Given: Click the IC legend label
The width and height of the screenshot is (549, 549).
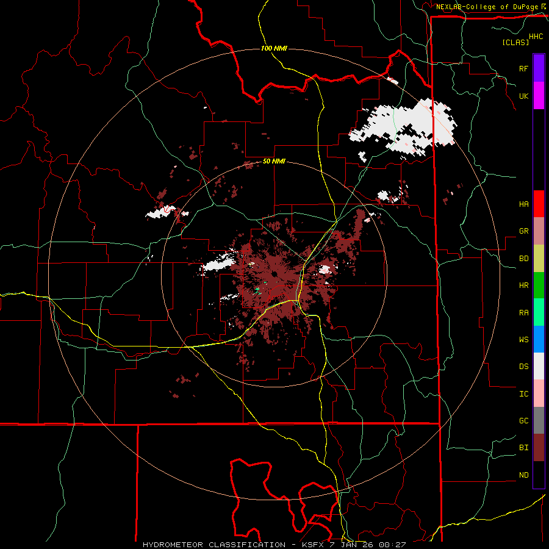Looking at the screenshot, I should click(523, 394).
